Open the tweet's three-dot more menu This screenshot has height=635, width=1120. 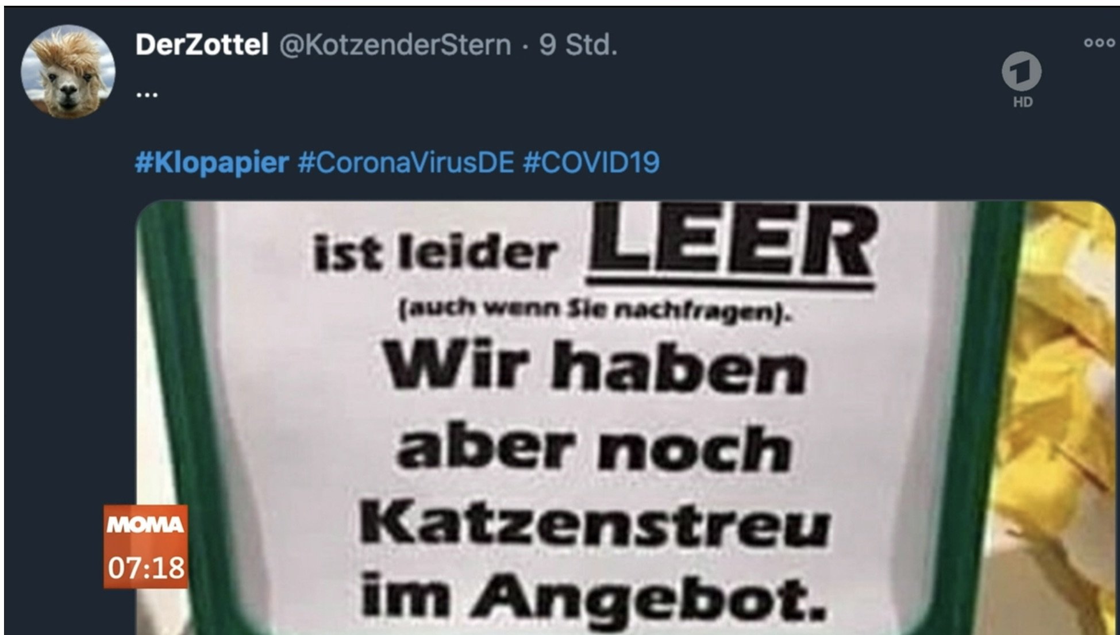(x=1099, y=43)
